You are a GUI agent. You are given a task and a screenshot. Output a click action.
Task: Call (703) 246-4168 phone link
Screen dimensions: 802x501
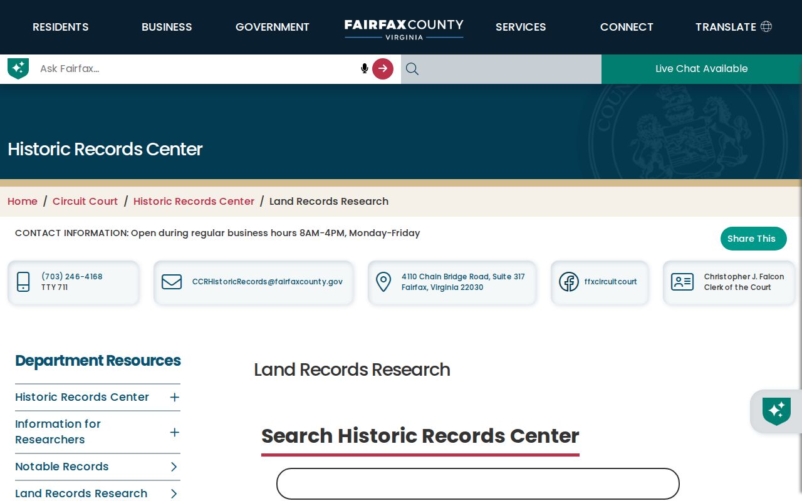(x=72, y=277)
